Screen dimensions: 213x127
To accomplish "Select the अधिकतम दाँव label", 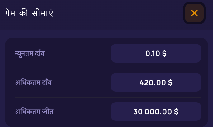I will click(33, 82).
